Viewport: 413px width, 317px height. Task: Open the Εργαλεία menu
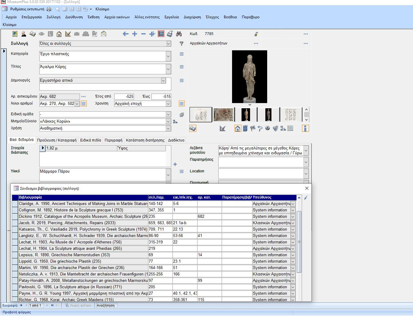tap(171, 17)
